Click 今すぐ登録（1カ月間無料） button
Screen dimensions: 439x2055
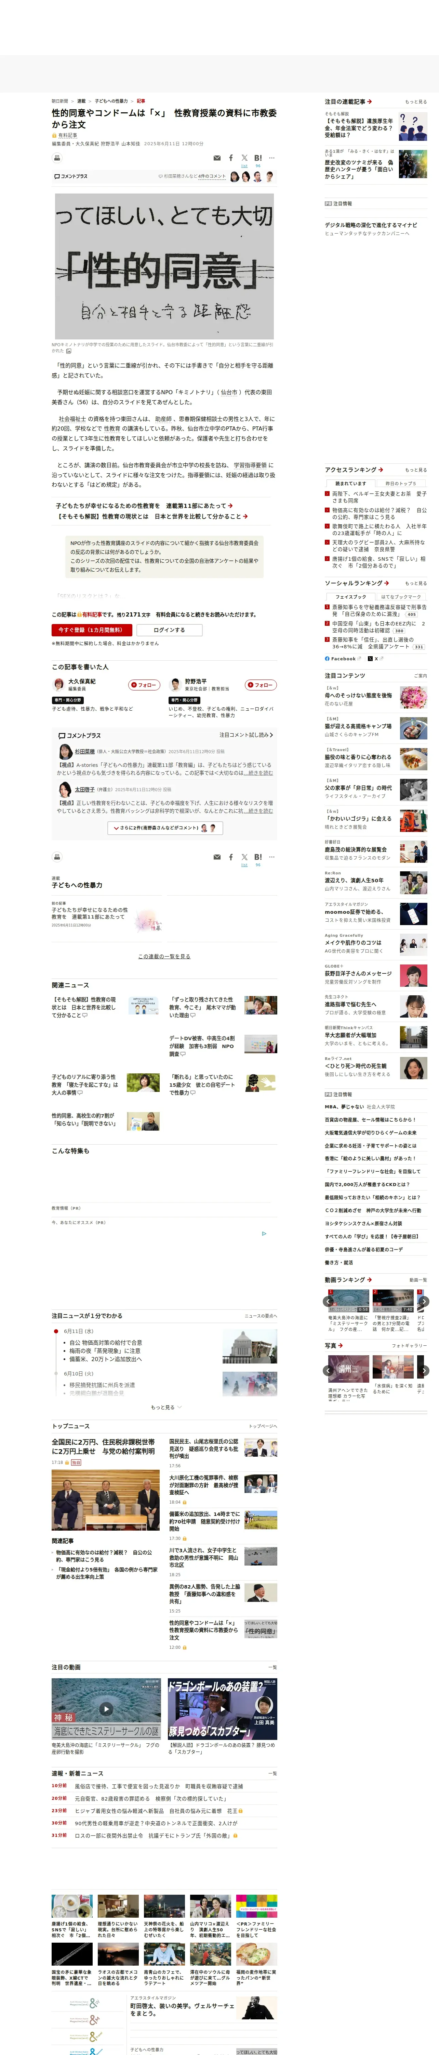(92, 630)
